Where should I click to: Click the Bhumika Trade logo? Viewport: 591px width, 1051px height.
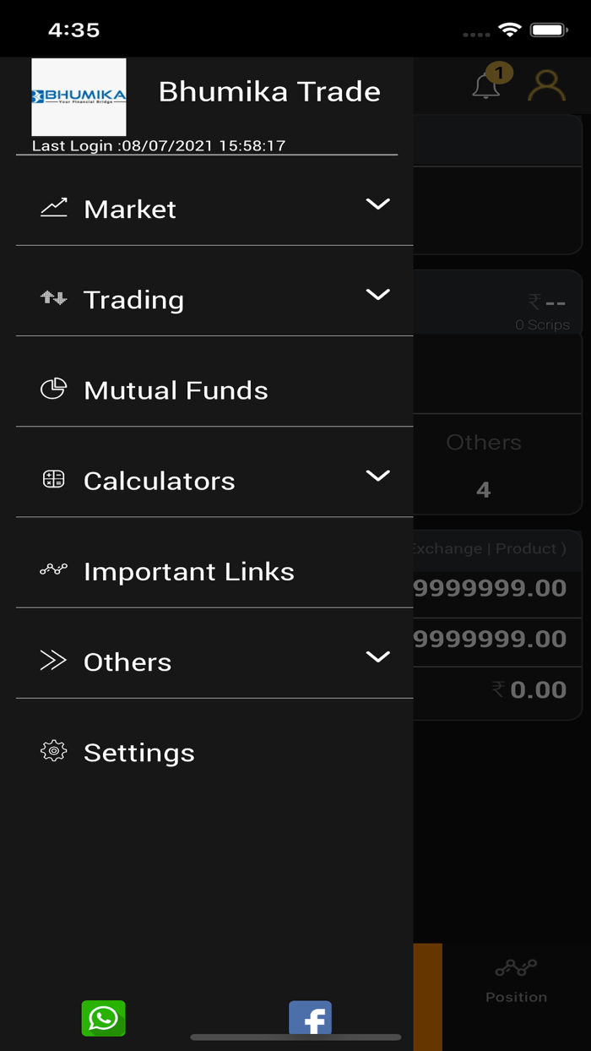coord(79,97)
